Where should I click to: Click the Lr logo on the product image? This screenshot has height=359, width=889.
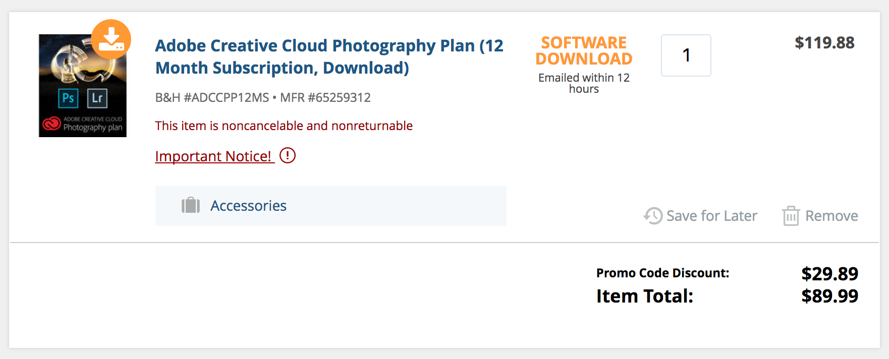point(98,99)
